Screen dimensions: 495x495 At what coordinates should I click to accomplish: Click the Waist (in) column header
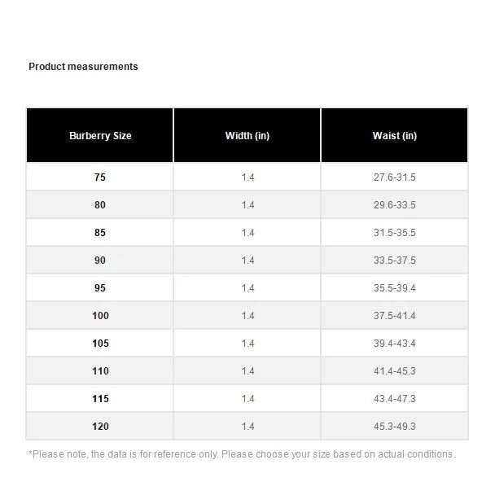click(x=395, y=136)
